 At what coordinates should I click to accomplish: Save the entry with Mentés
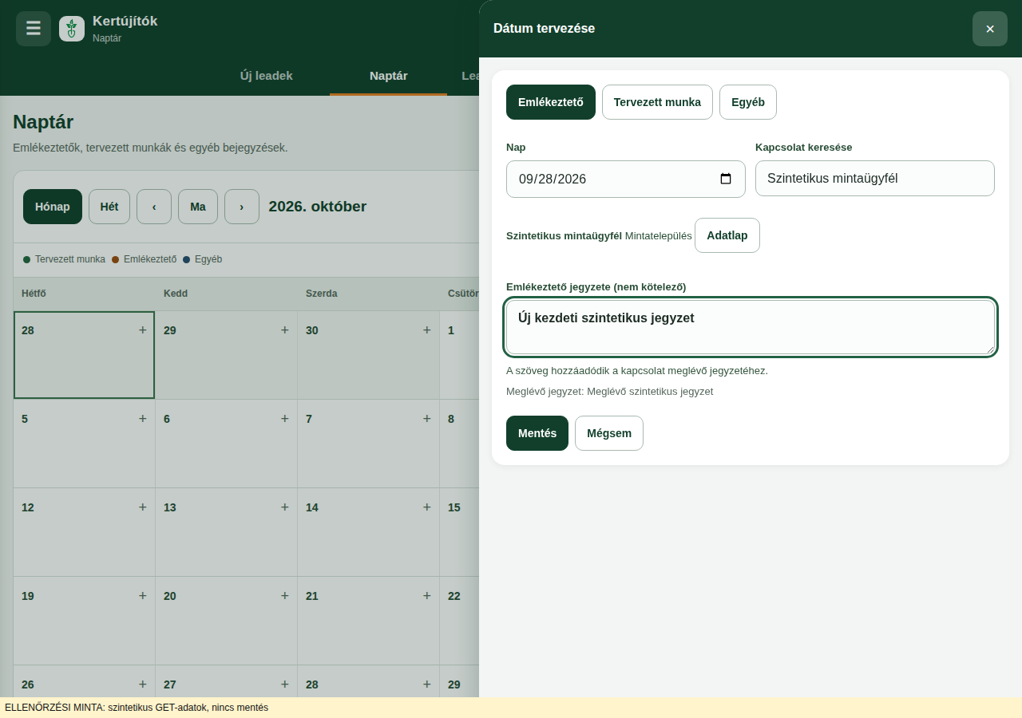point(537,433)
